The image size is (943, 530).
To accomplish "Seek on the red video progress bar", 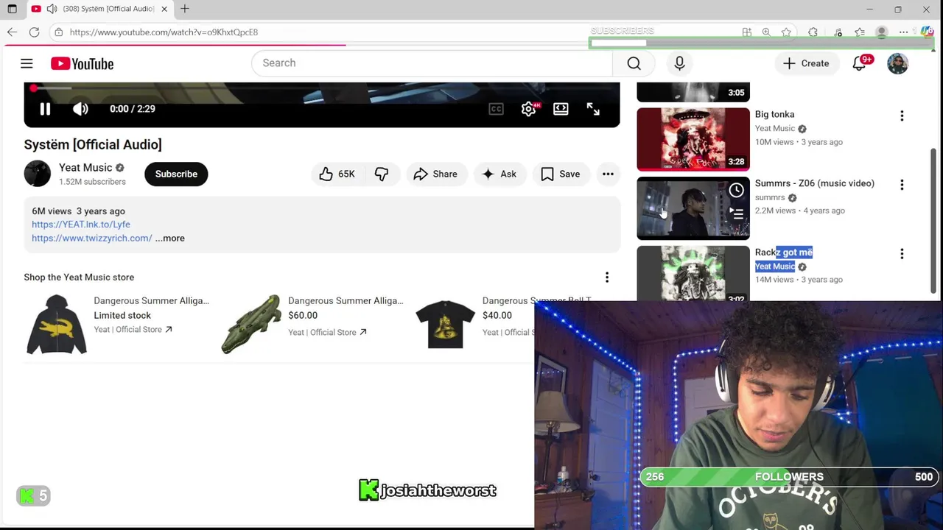I will (x=322, y=88).
